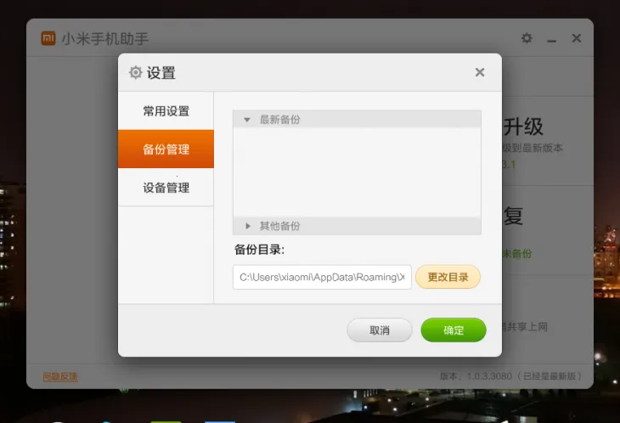The image size is (620, 423).
Task: Click the gear icon beside 设置 title
Action: pyautogui.click(x=135, y=72)
